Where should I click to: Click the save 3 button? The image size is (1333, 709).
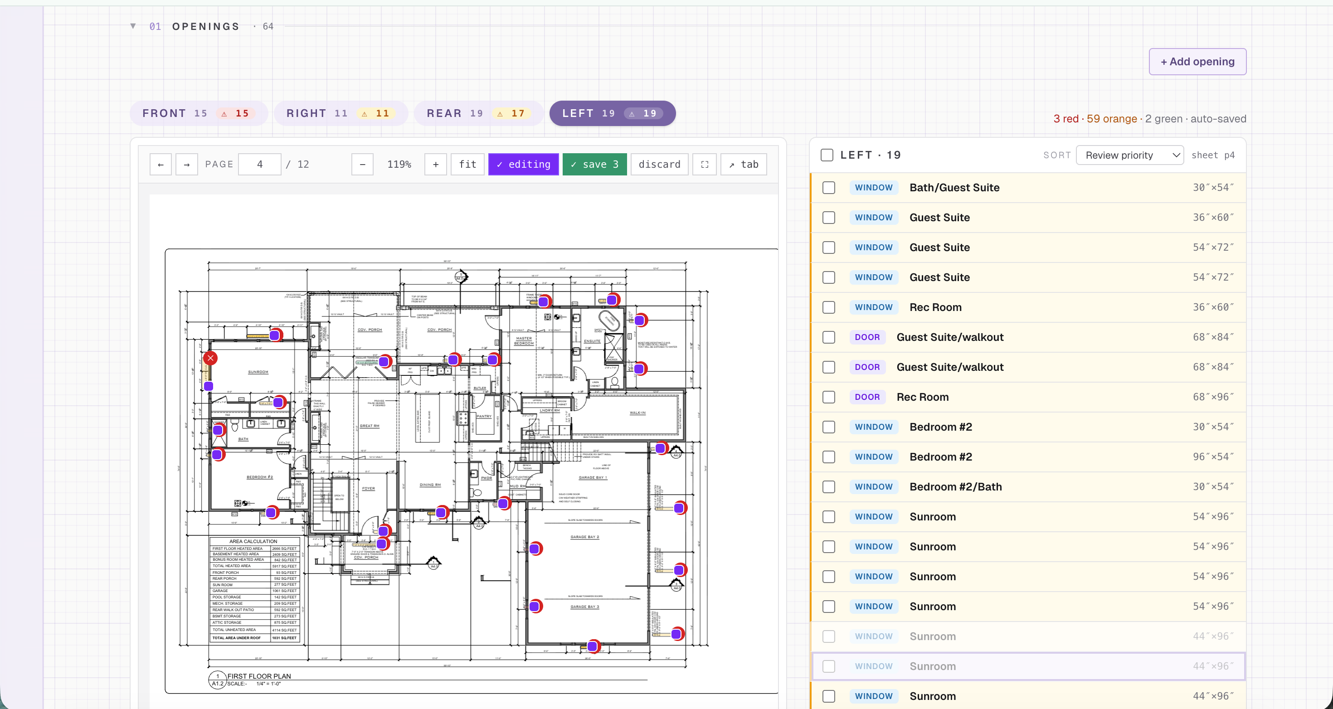point(594,165)
